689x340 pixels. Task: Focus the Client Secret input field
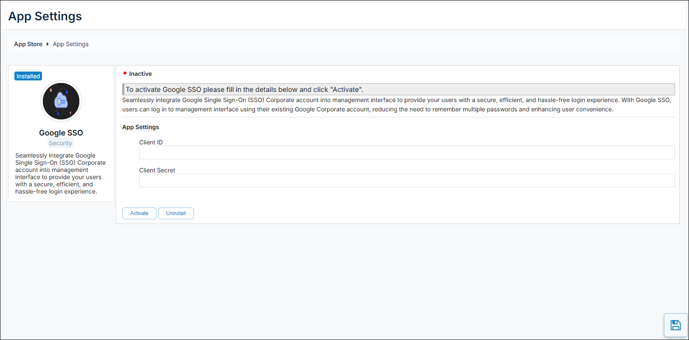pyautogui.click(x=406, y=180)
